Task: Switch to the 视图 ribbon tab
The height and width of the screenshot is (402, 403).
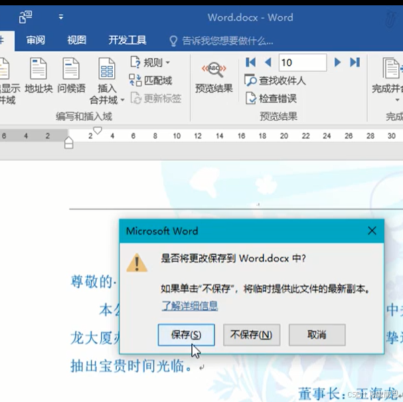Action: coord(76,41)
